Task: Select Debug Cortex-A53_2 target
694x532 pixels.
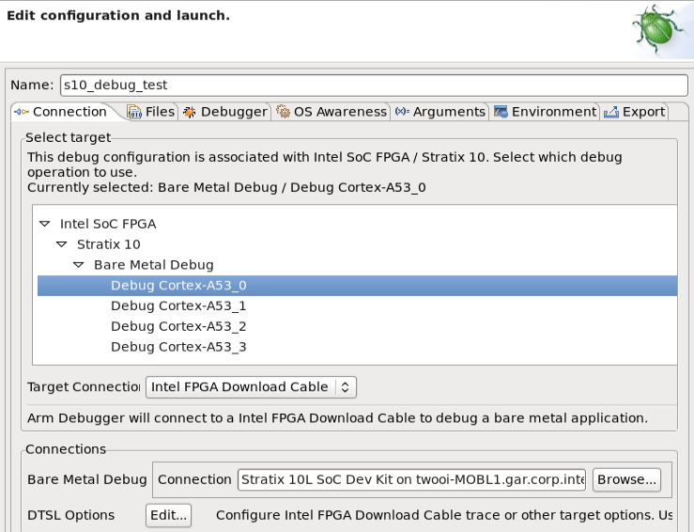Action: coord(178,327)
